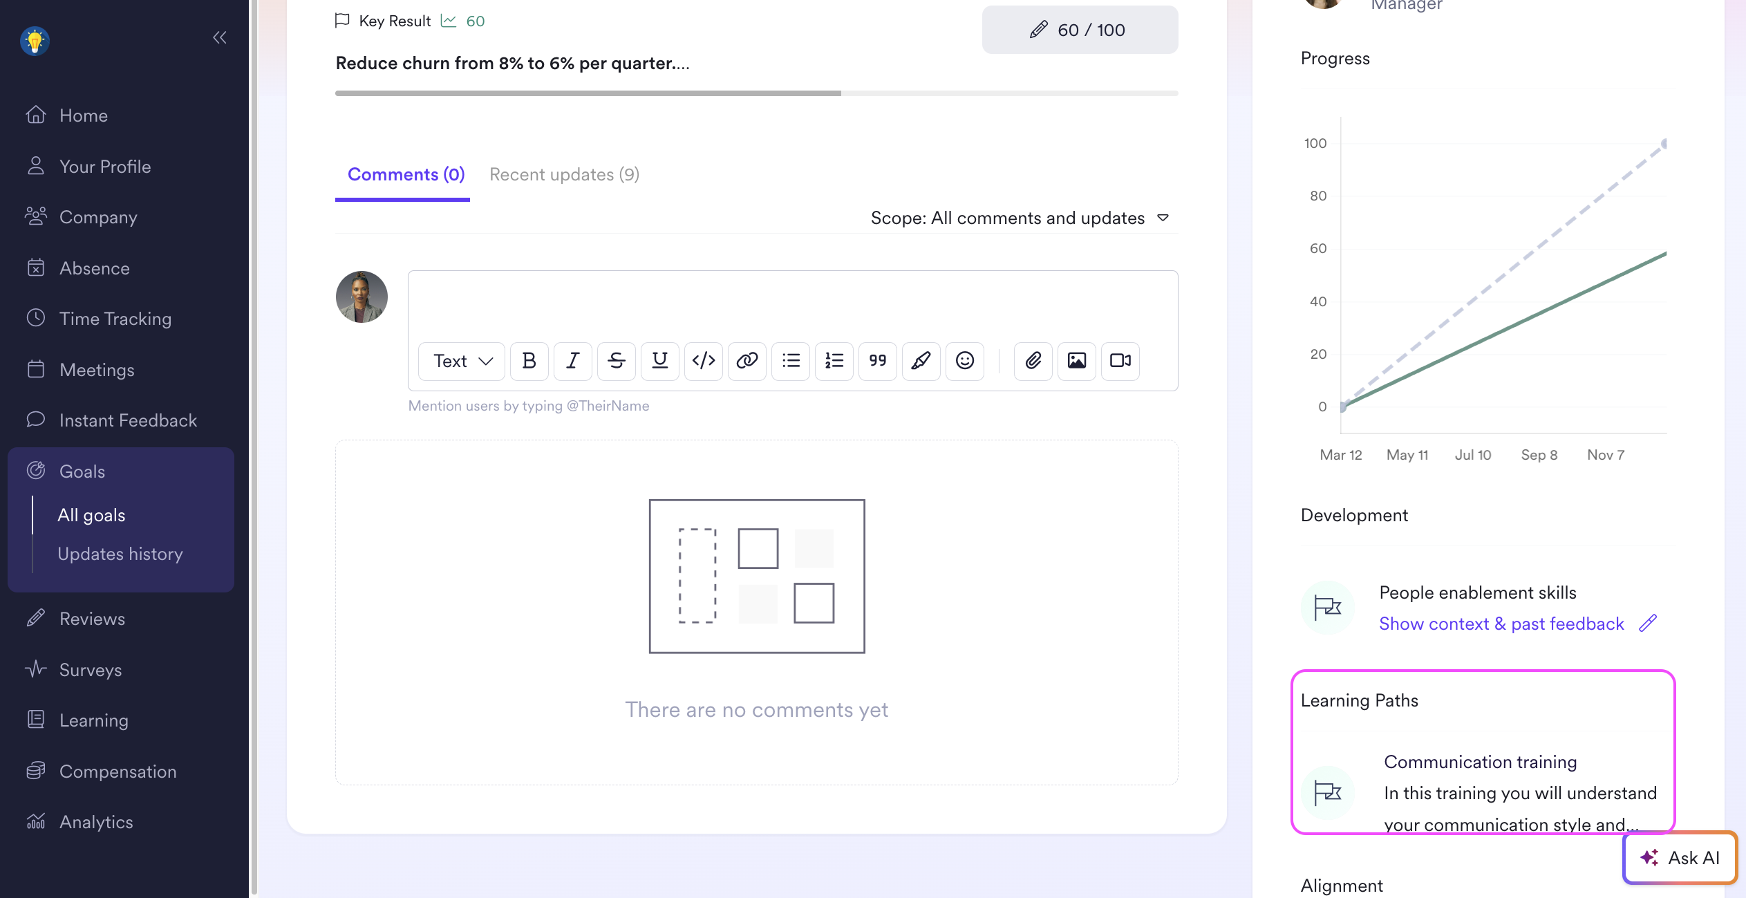Collapse the sidebar with double-chevron

point(220,38)
